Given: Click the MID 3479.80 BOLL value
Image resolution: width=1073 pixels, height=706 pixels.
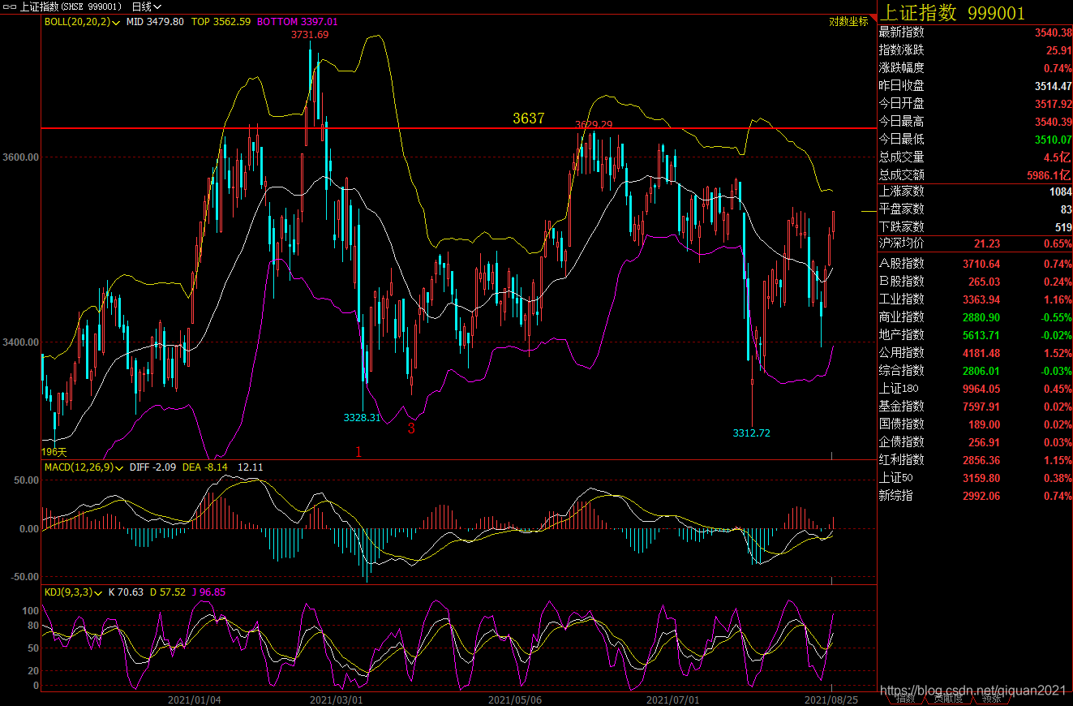Looking at the screenshot, I should coord(155,22).
